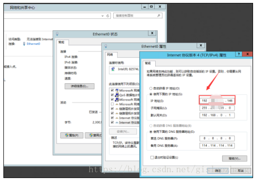Click the magnifier icon in the control panel search
Viewport: 255px width, 179px height.
159,16
